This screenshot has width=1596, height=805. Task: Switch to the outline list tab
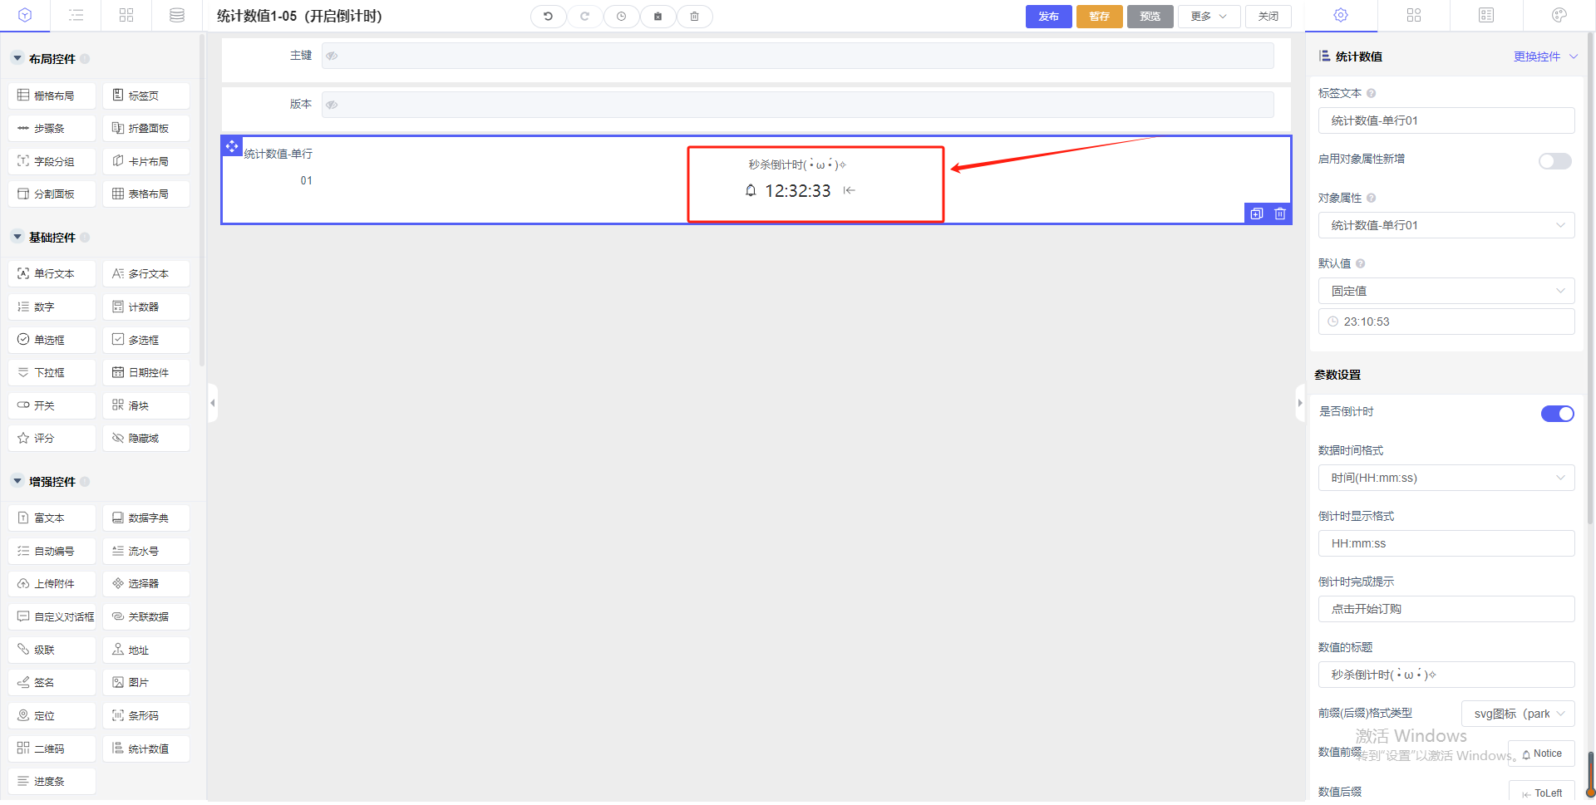76,16
